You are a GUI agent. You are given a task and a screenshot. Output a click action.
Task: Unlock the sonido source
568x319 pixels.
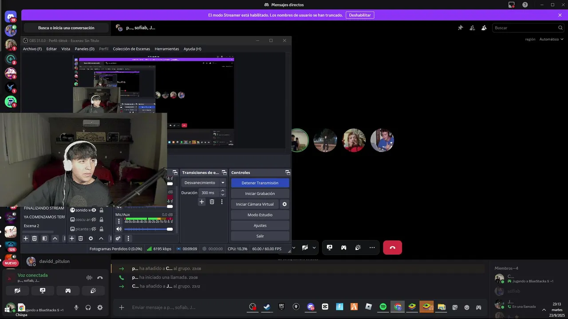(x=101, y=210)
